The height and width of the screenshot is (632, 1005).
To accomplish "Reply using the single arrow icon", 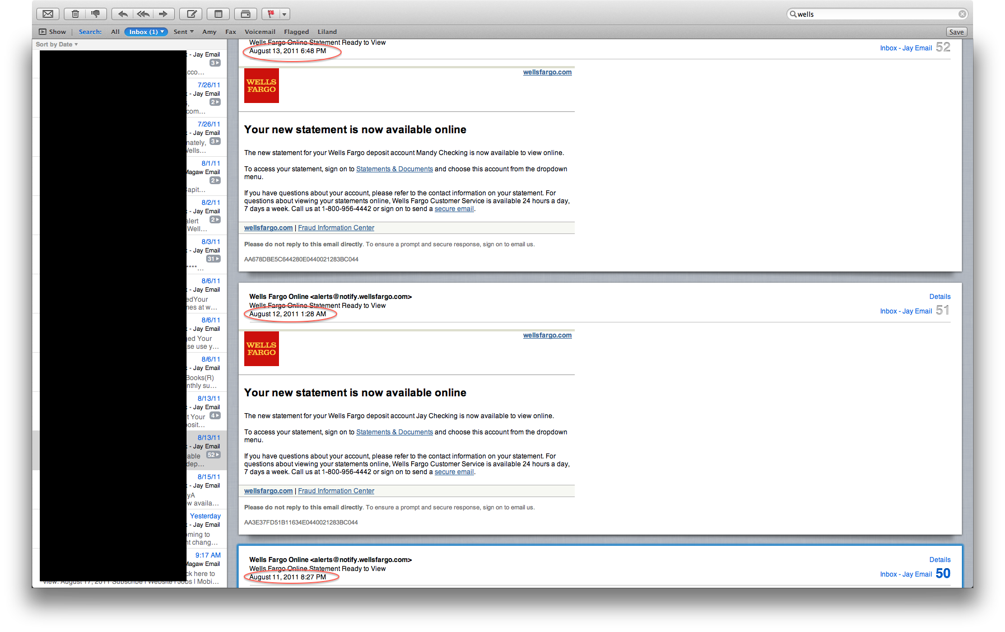I will click(x=123, y=14).
